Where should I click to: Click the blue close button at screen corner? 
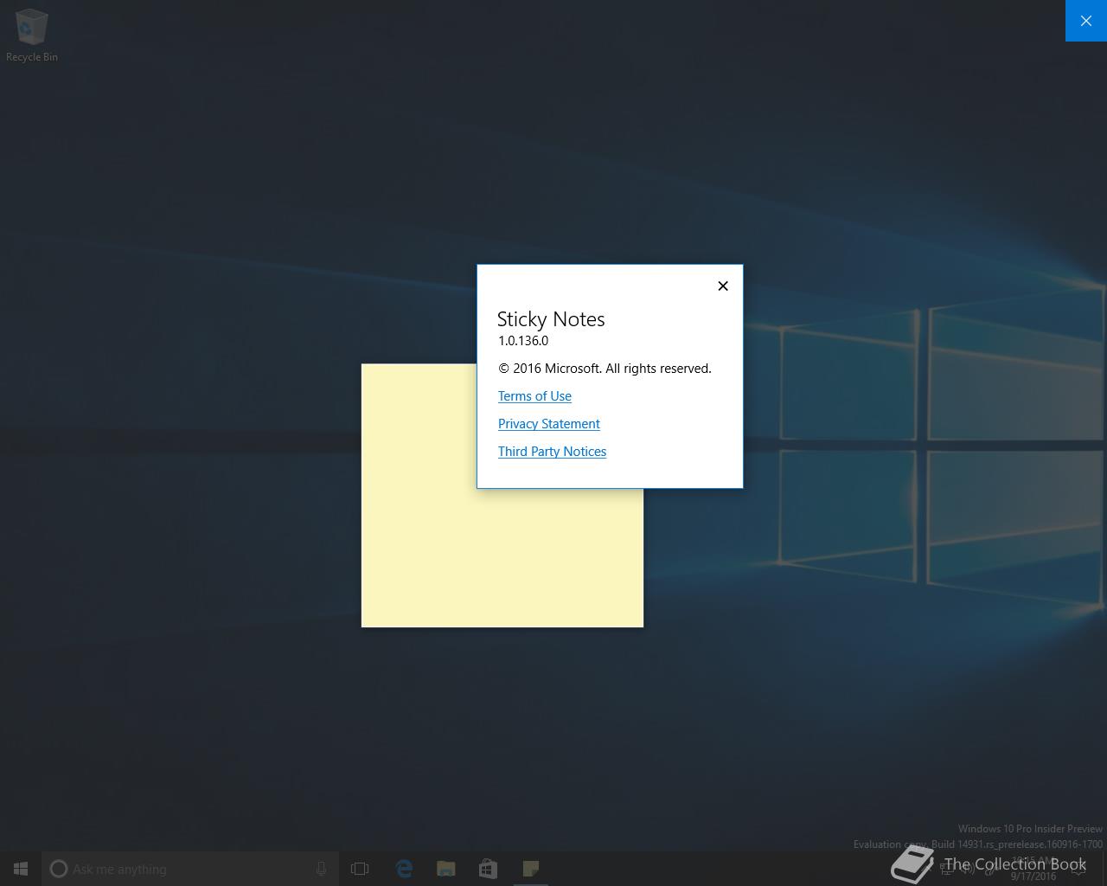(1086, 21)
